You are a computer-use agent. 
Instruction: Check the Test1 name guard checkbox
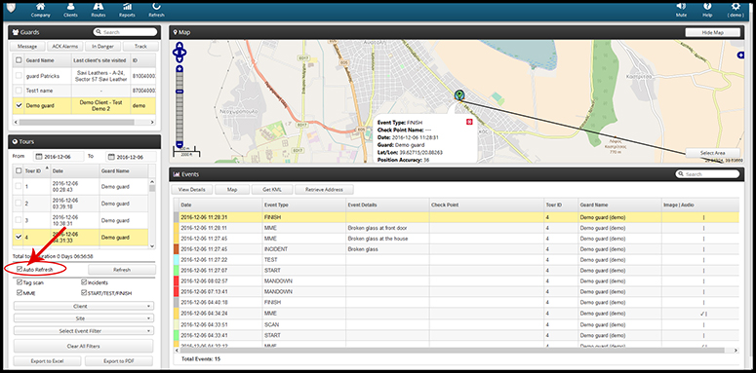tap(19, 91)
